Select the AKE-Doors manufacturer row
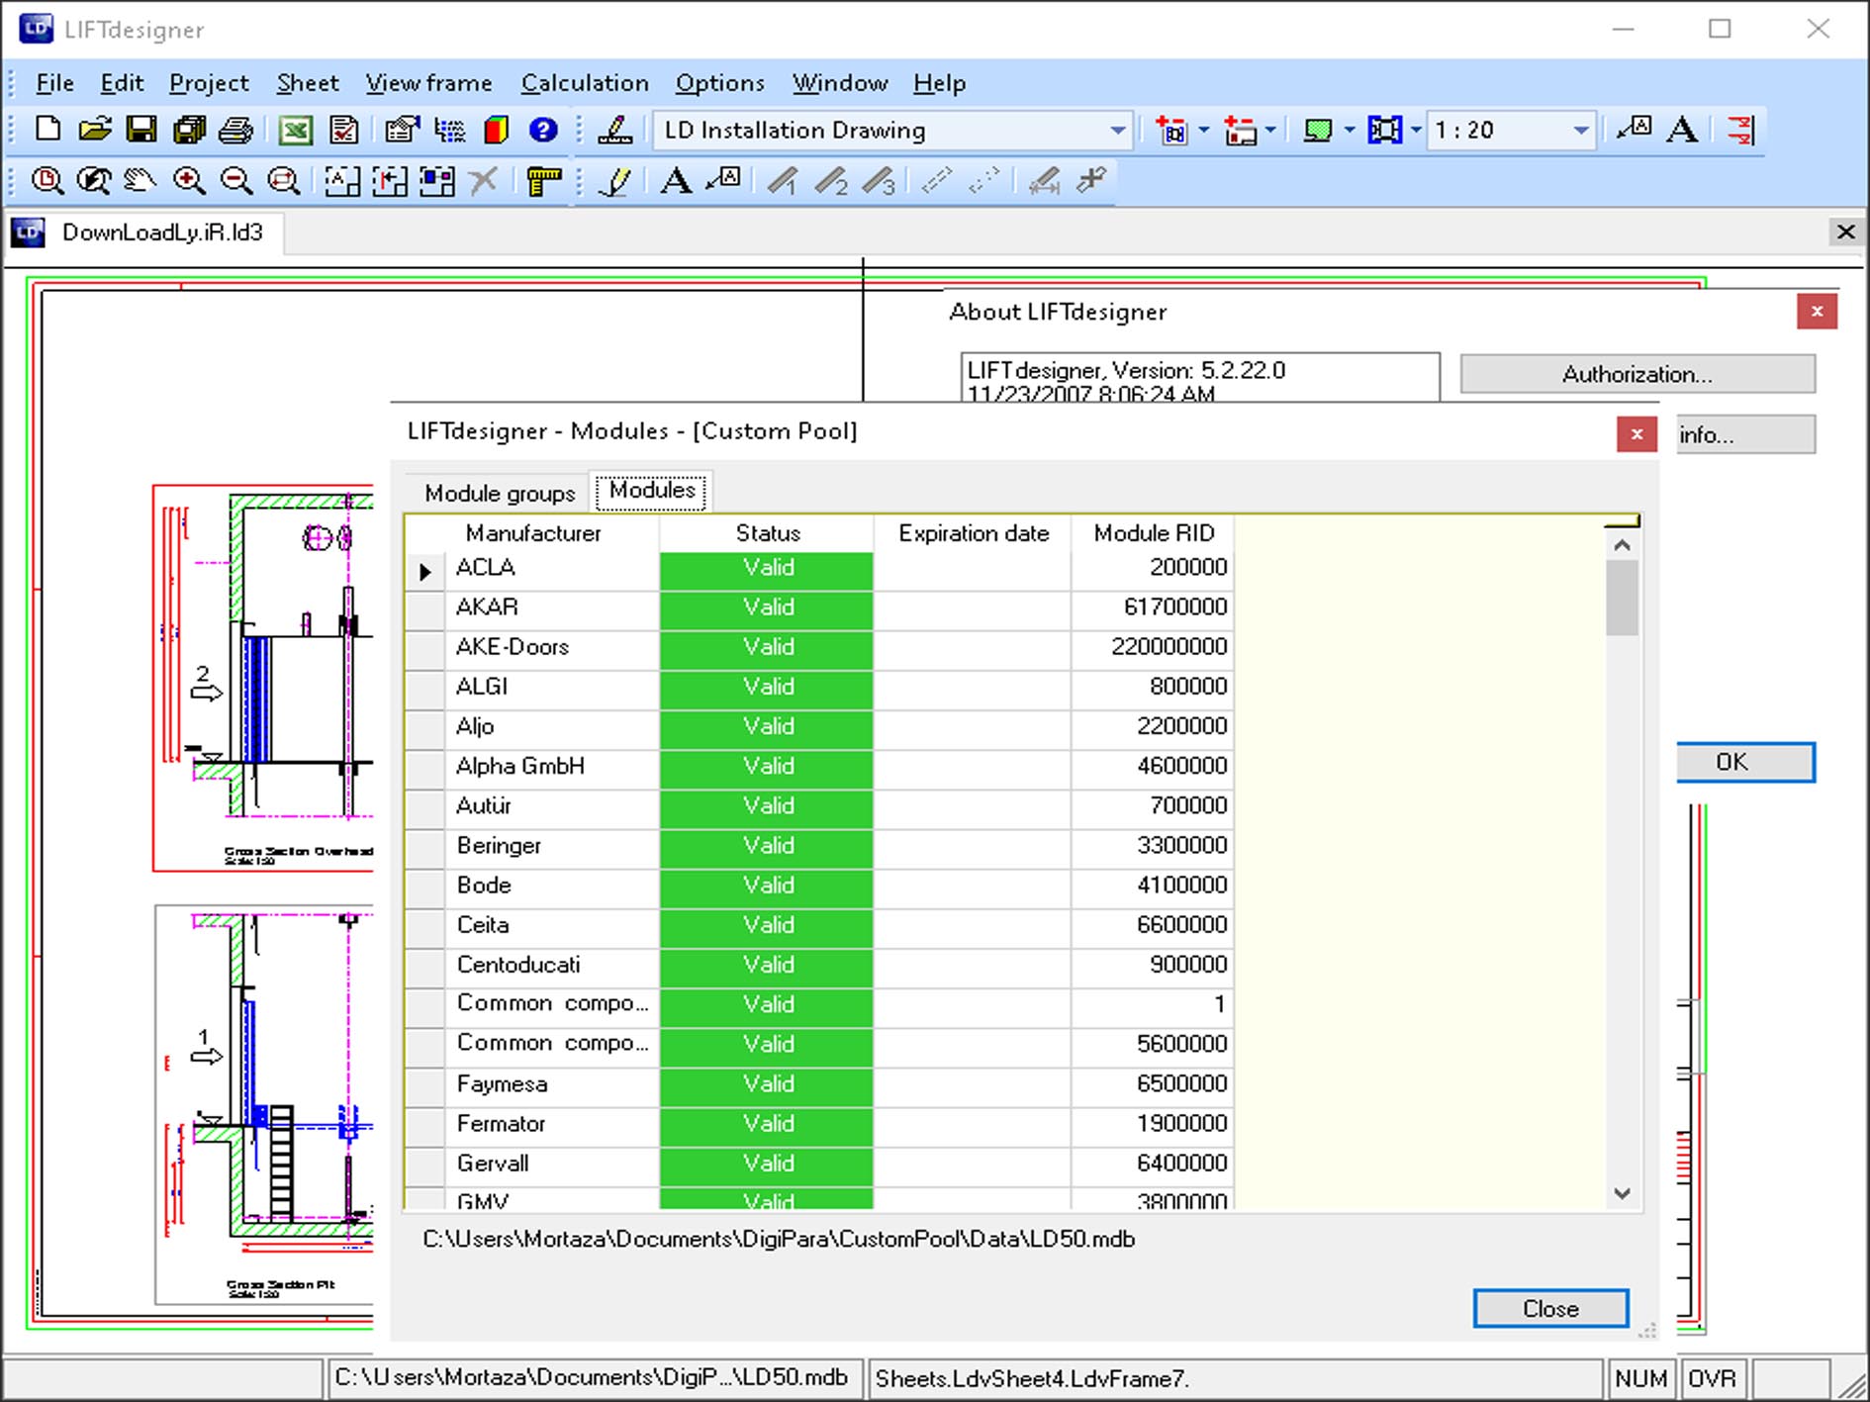The image size is (1870, 1402). 512,647
